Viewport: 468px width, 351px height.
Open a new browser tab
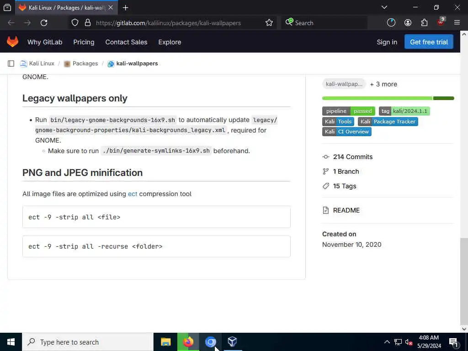coord(125,8)
